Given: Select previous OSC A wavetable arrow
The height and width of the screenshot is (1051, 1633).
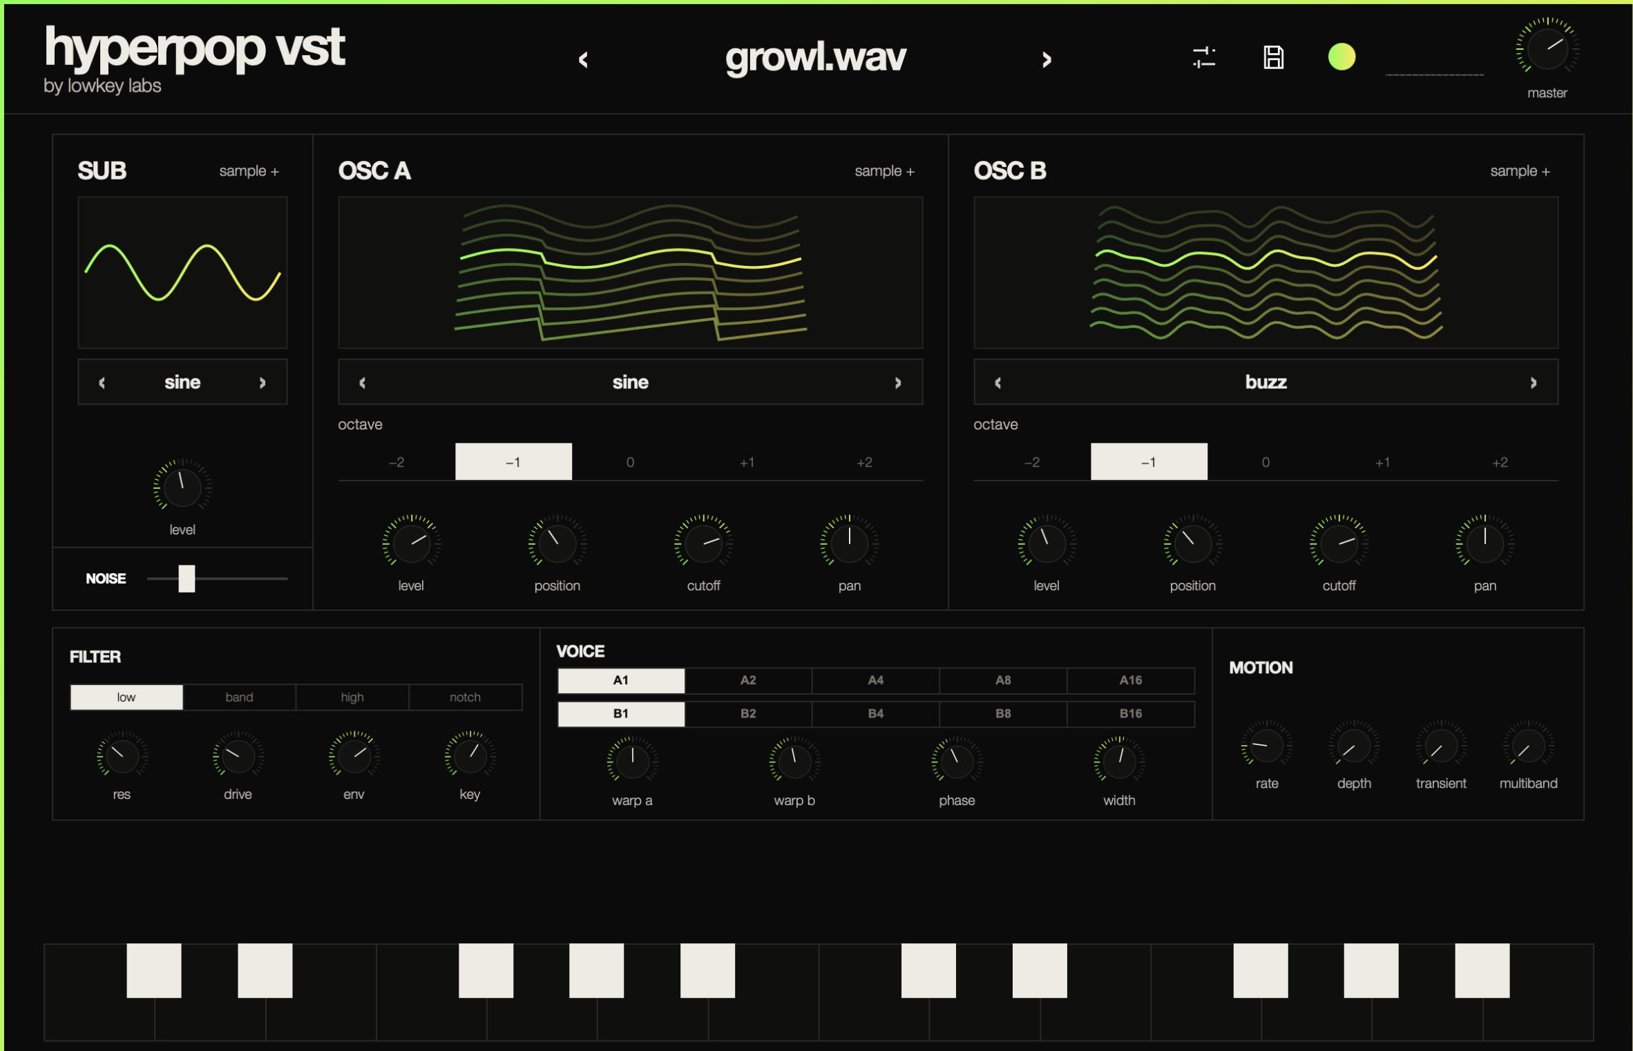Looking at the screenshot, I should (x=363, y=383).
